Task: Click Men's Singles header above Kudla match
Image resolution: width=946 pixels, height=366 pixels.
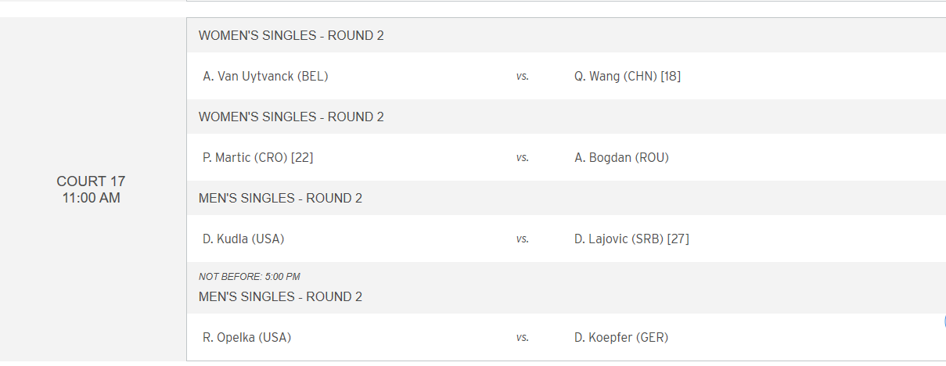Action: coord(280,199)
